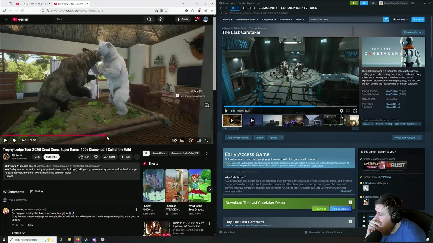Open the Steam Games menu
The image size is (433, 243).
[250, 3]
